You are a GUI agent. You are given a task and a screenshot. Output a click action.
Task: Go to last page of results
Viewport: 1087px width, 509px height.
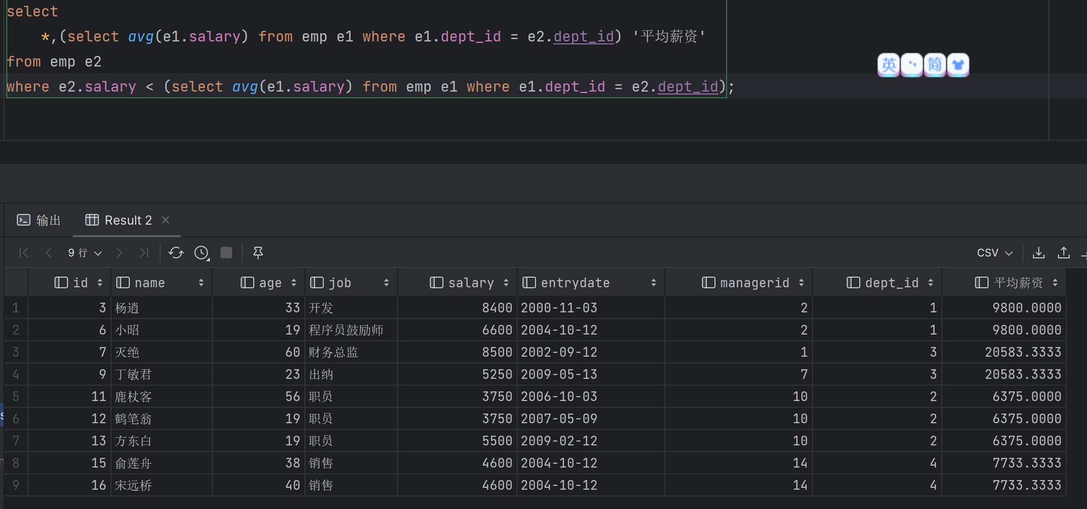pyautogui.click(x=144, y=253)
